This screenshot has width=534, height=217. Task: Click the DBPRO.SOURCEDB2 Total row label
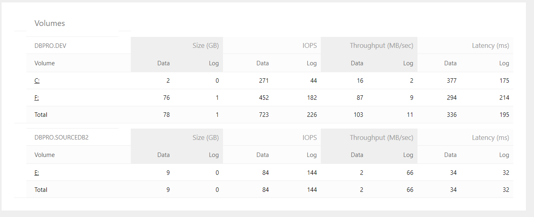click(x=41, y=190)
